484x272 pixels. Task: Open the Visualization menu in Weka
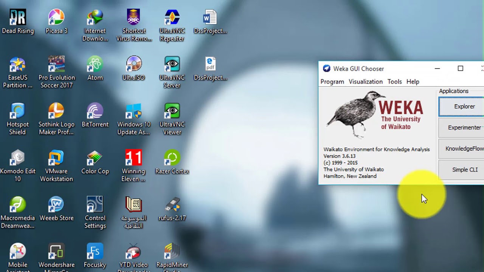coord(366,82)
